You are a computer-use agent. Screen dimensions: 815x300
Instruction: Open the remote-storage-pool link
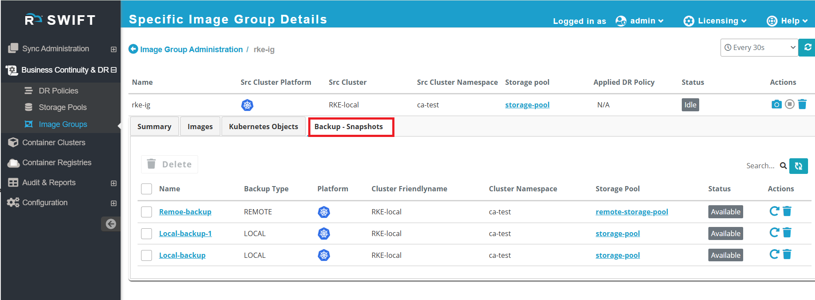click(x=632, y=212)
